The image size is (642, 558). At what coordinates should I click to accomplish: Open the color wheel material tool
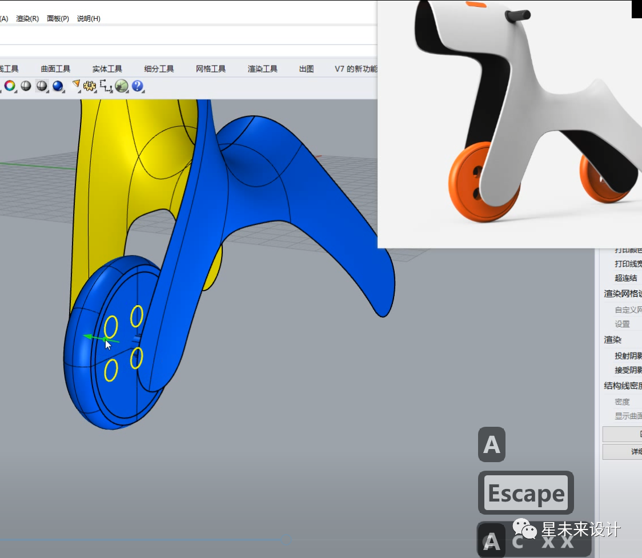pyautogui.click(x=10, y=86)
